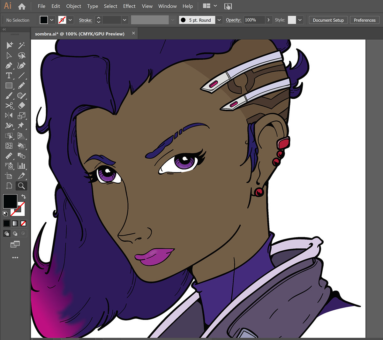Enable Draw Normal mode
This screenshot has height=340, width=383.
click(7, 234)
